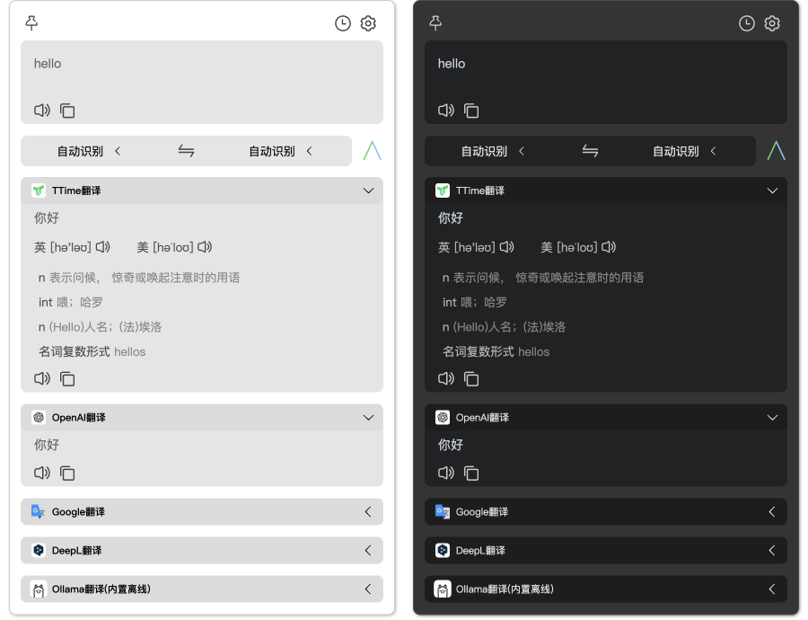
Task: Play American pronunciation speaker in dark window
Action: pos(610,247)
